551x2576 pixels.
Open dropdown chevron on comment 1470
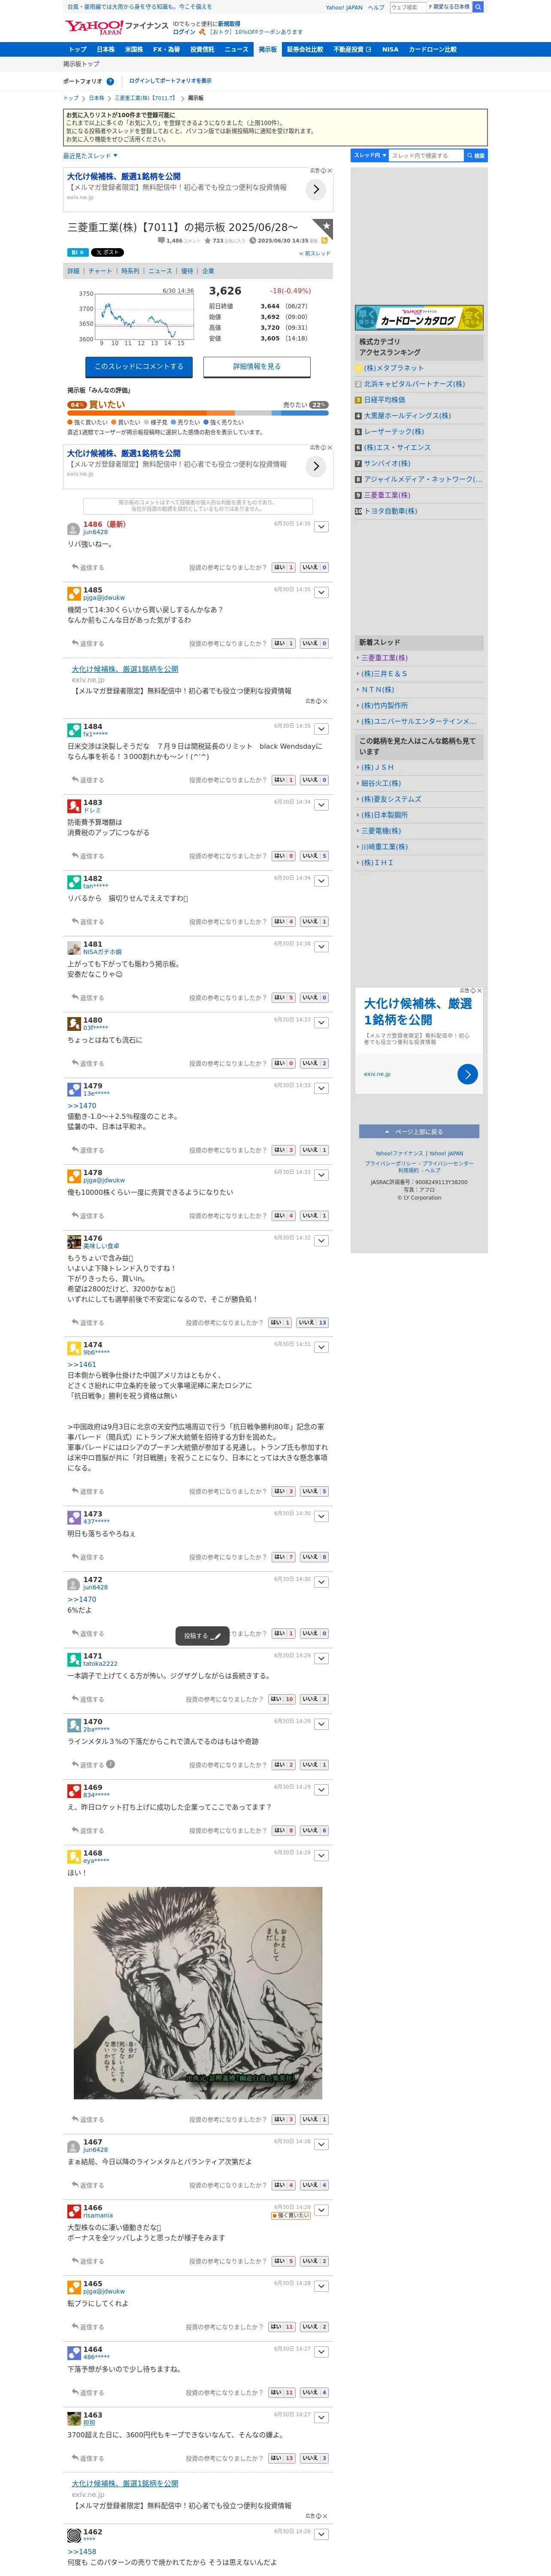[321, 1725]
